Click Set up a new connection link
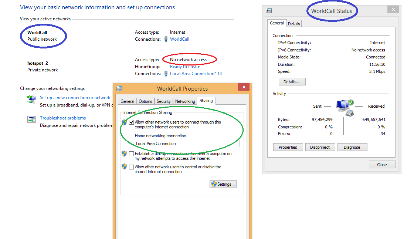This screenshot has height=239, width=414. tap(75, 98)
